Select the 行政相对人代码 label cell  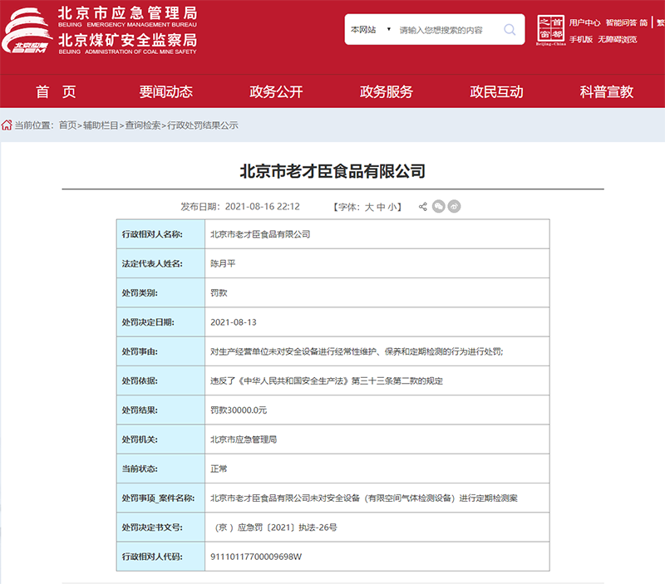pyautogui.click(x=160, y=557)
